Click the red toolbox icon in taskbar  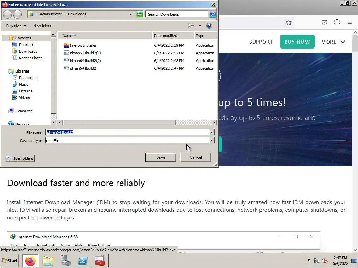pos(100,261)
